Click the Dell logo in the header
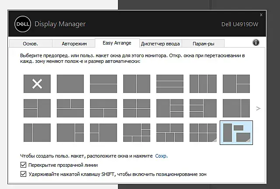This screenshot has width=280, height=189. [x=23, y=24]
